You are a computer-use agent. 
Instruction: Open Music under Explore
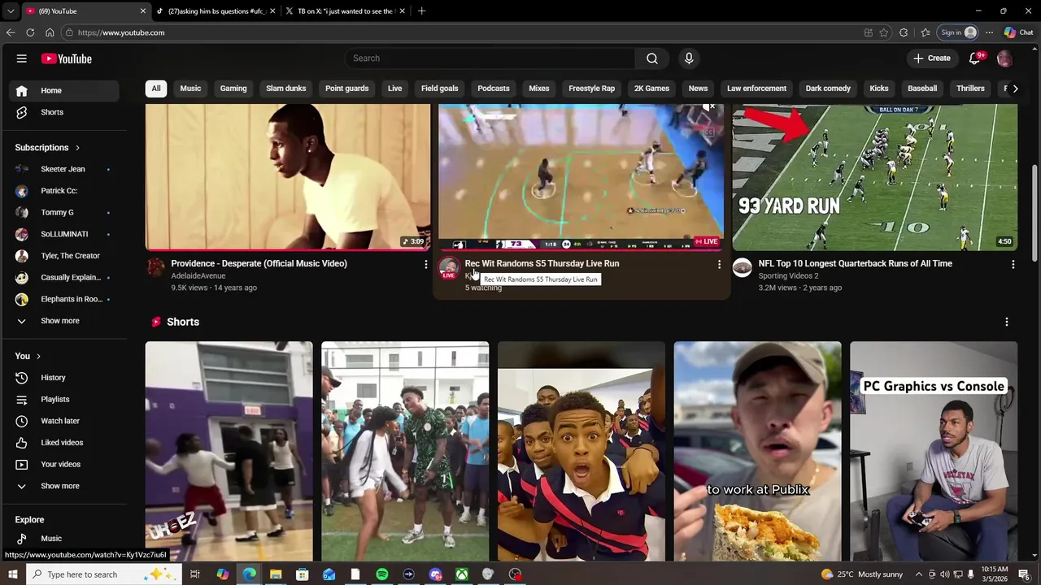(65, 539)
